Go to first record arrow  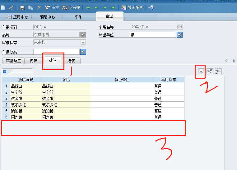pyautogui.click(x=88, y=7)
